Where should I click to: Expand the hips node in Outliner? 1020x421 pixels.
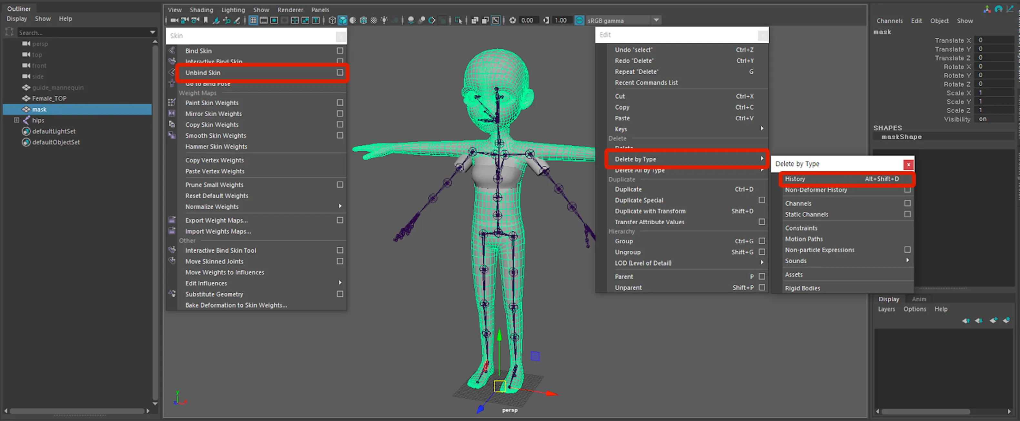17,120
